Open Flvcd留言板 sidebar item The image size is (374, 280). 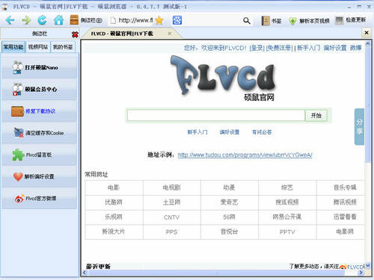[x=39, y=155]
